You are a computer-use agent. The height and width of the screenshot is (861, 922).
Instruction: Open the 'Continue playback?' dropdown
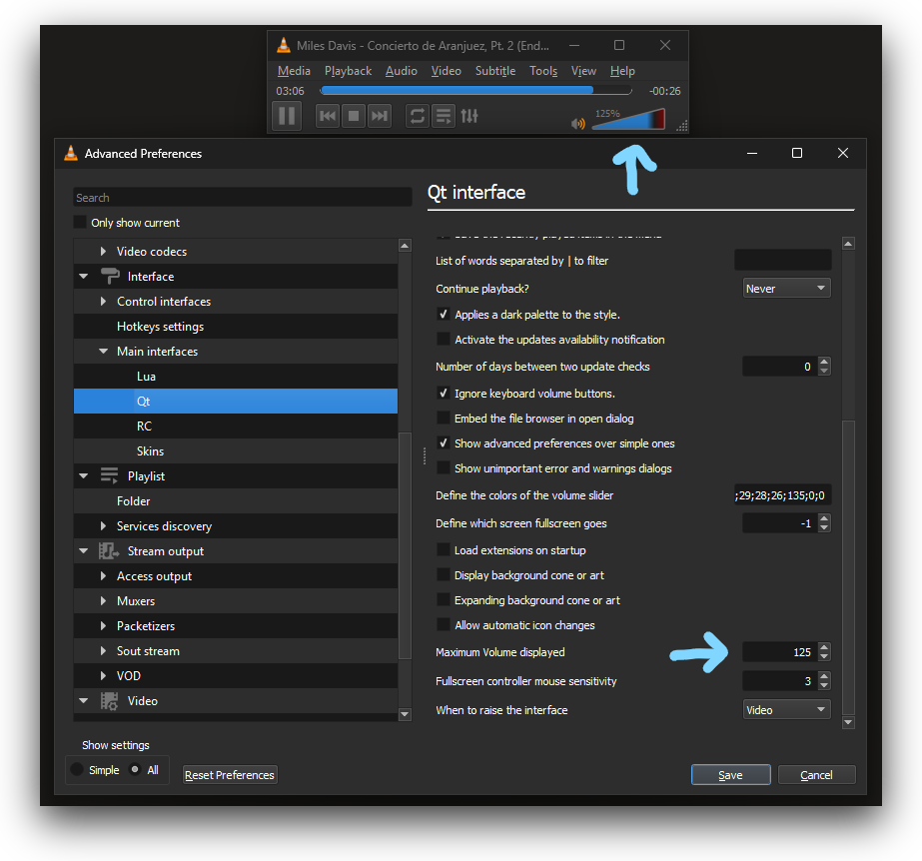pos(787,289)
